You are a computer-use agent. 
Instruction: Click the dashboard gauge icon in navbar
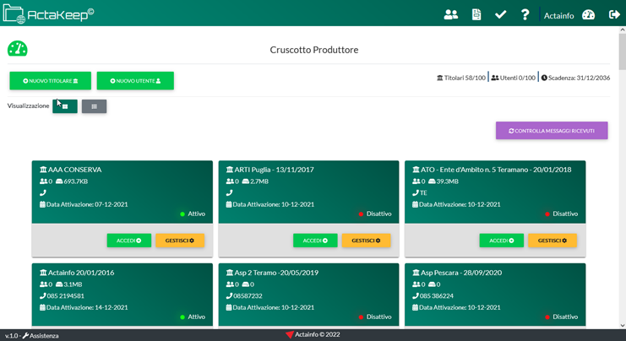(x=589, y=14)
